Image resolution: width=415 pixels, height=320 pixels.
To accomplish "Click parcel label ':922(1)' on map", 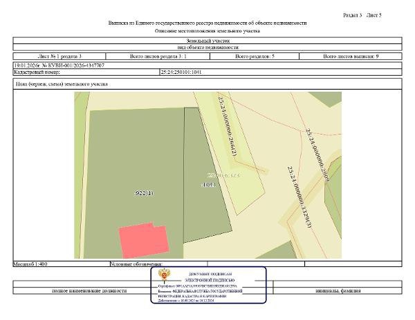I will point(144,193).
